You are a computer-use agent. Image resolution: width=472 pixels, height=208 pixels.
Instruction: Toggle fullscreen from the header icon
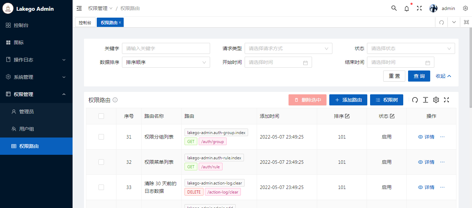419,8
